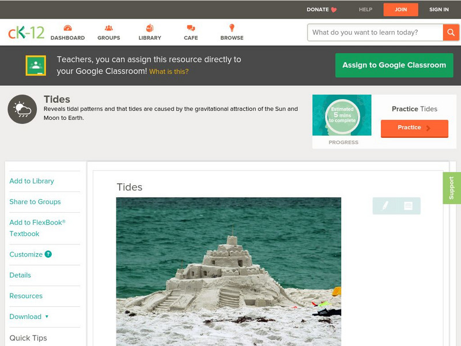Click the Download link text
The width and height of the screenshot is (461, 346).
(25, 317)
